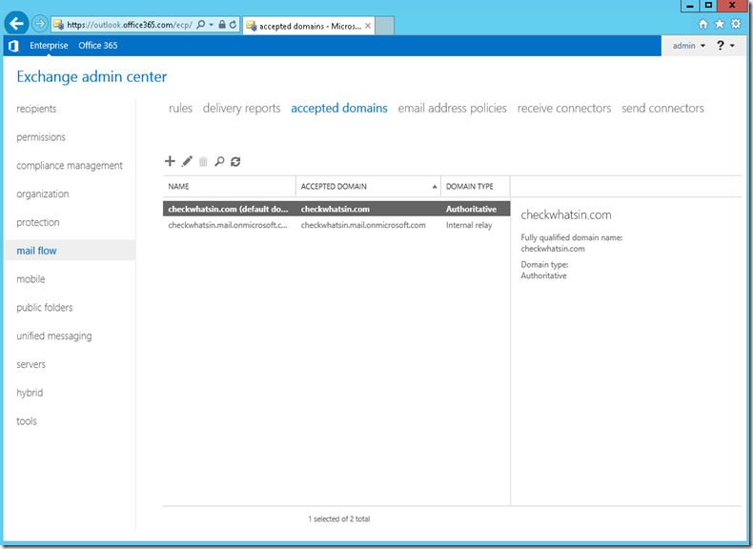This screenshot has height=549, width=753.
Task: Add a new accepted domain with plus icon
Action: [x=170, y=161]
